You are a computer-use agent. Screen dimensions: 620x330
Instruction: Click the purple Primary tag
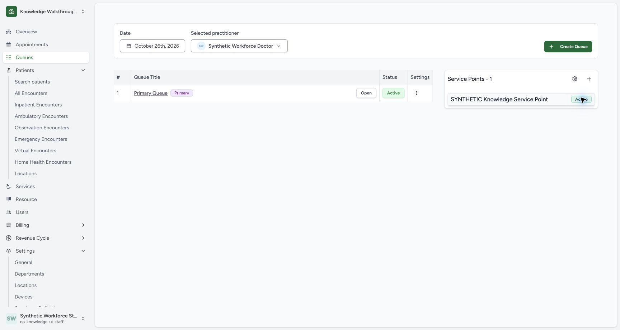[x=182, y=93]
